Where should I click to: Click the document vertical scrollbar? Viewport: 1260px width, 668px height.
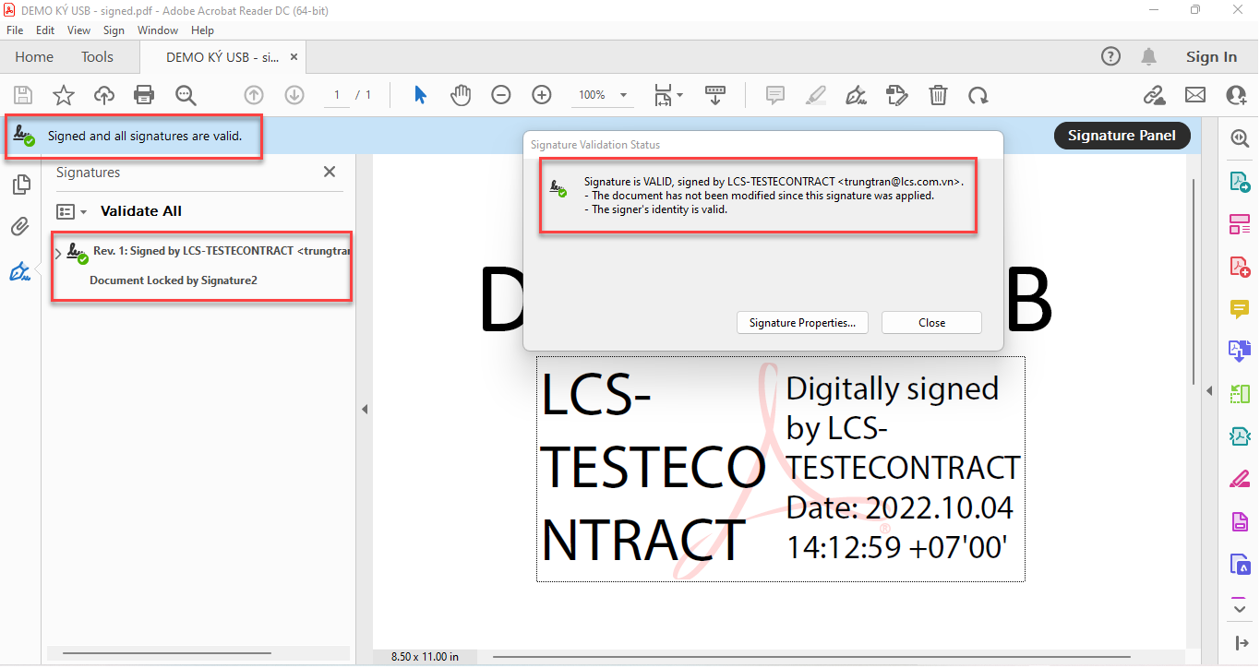(1193, 281)
